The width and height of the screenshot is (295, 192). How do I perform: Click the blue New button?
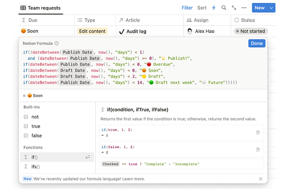click(x=260, y=8)
